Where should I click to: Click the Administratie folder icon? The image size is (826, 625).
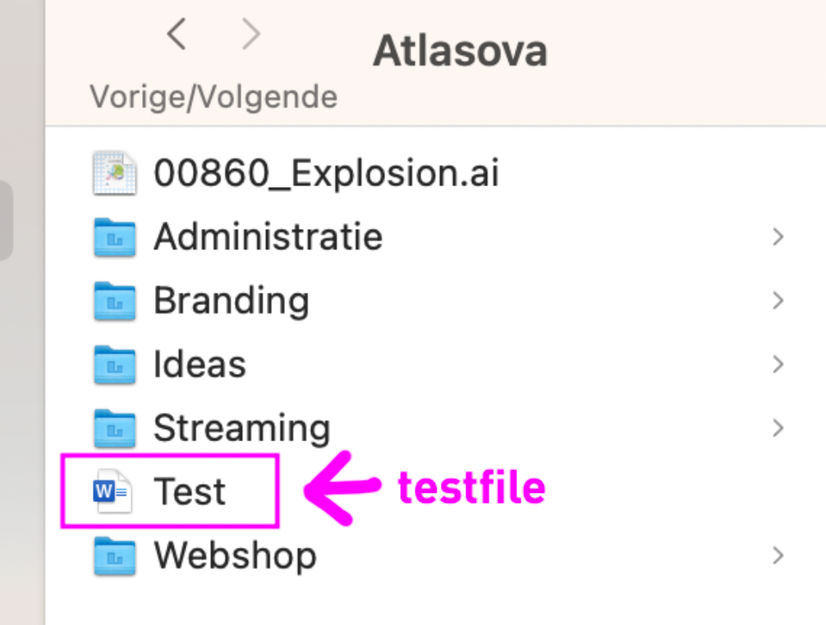(114, 237)
